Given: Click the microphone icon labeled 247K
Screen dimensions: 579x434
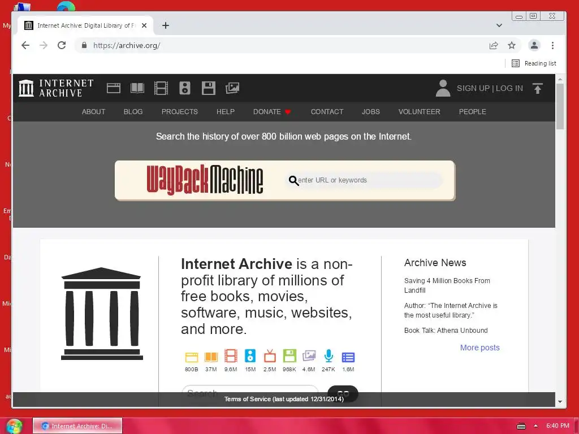Looking at the screenshot, I should (329, 356).
